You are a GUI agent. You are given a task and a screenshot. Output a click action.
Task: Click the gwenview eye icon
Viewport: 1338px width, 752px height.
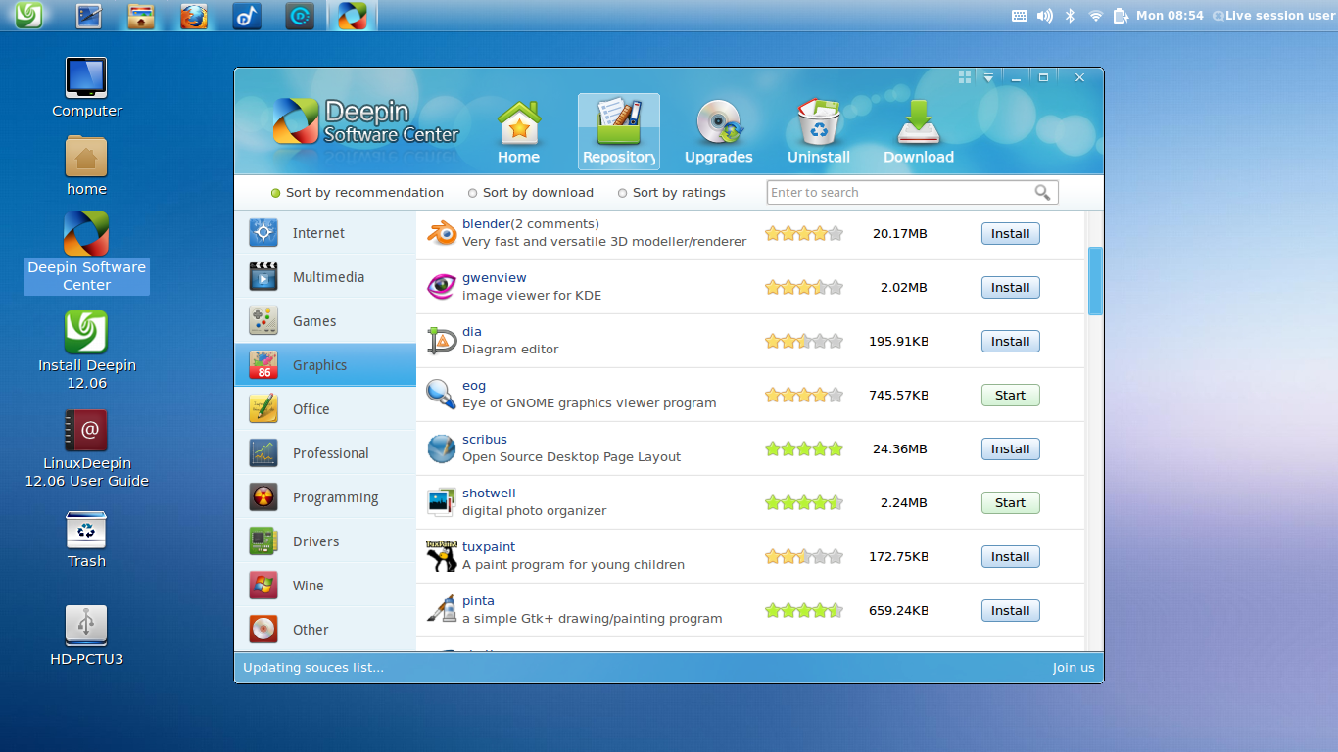click(442, 287)
